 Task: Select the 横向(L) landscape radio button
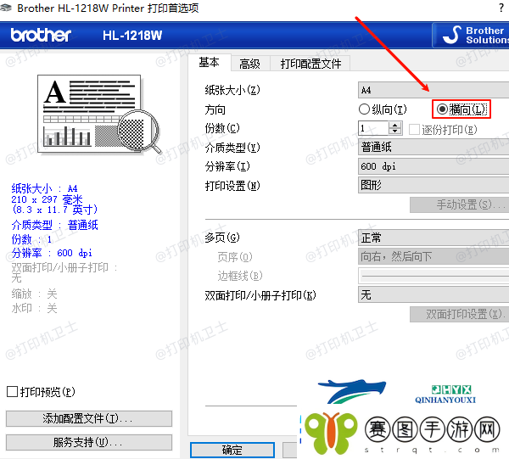442,109
